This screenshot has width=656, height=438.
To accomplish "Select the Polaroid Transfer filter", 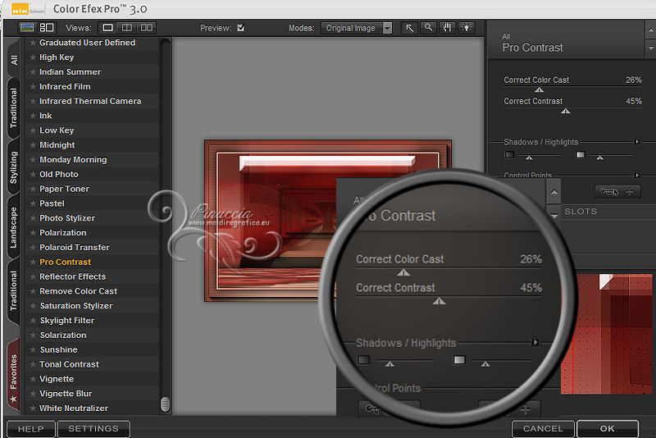I will [75, 248].
